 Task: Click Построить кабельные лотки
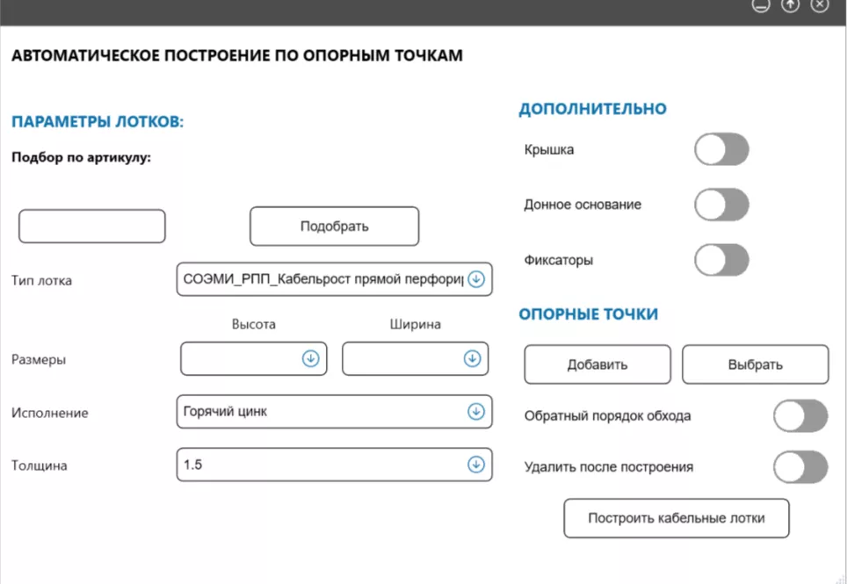(676, 518)
